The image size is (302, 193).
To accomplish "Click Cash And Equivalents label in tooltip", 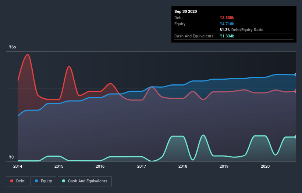I will [x=194, y=36].
